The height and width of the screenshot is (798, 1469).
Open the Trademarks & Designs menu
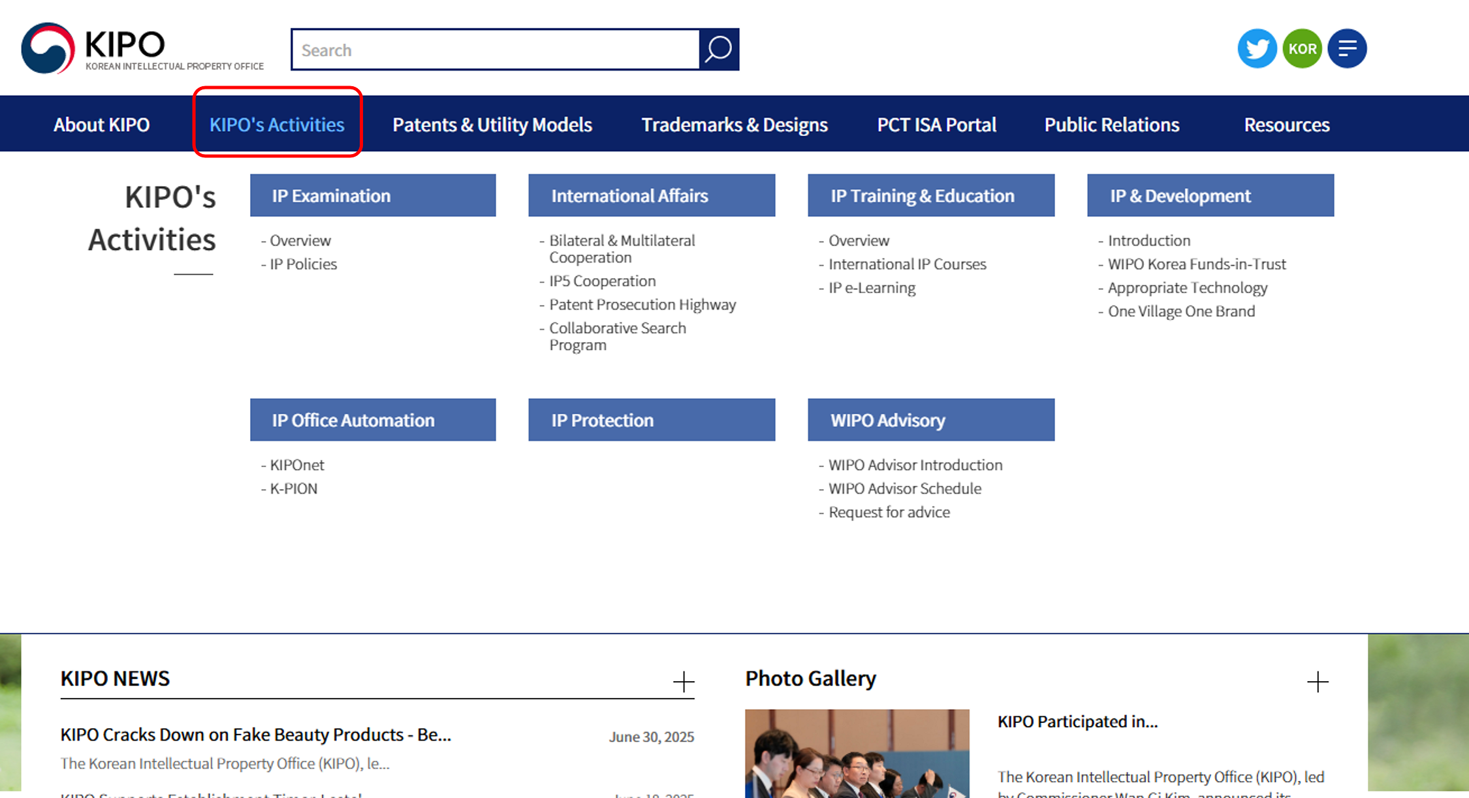coord(734,124)
